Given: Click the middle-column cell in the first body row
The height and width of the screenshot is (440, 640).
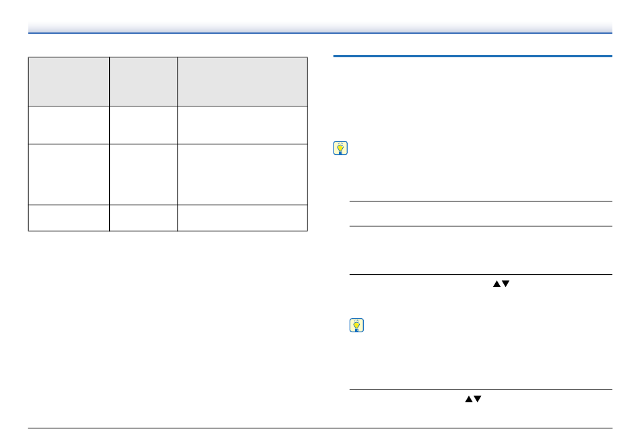Looking at the screenshot, I should point(143,125).
